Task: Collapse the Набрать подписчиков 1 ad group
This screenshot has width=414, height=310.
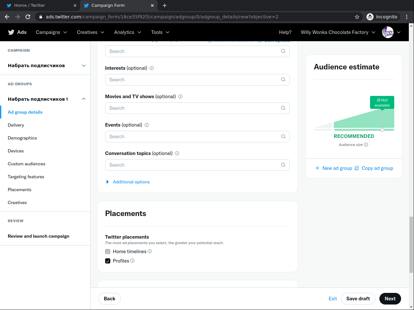Action: point(84,99)
